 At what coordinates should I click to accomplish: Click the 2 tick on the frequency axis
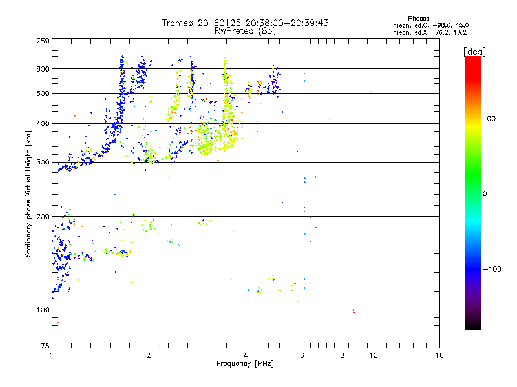pos(149,356)
